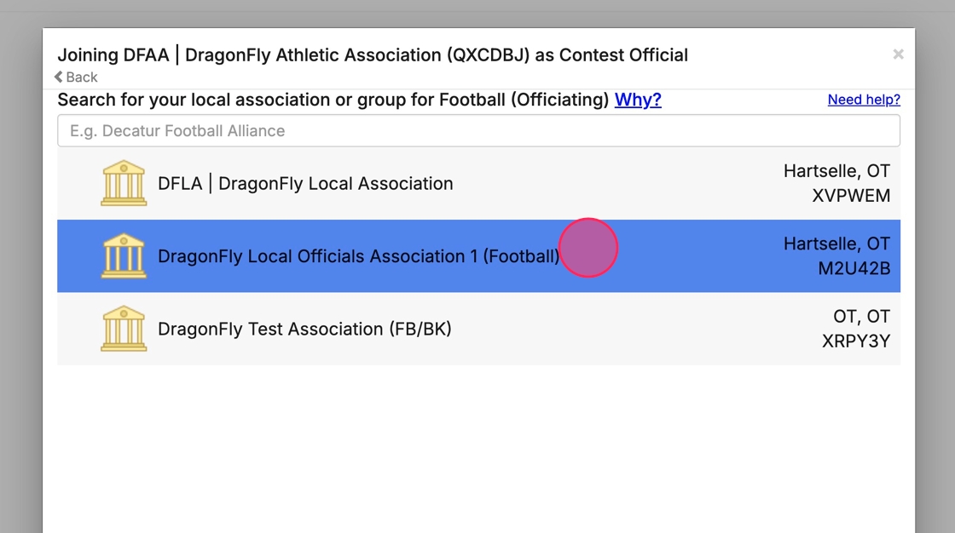Close the joining dialog with the X
Screen dimensions: 955x533
pyautogui.click(x=898, y=54)
